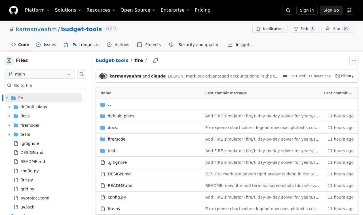
Task: Open the budget-tools repository title link
Action: (81, 29)
